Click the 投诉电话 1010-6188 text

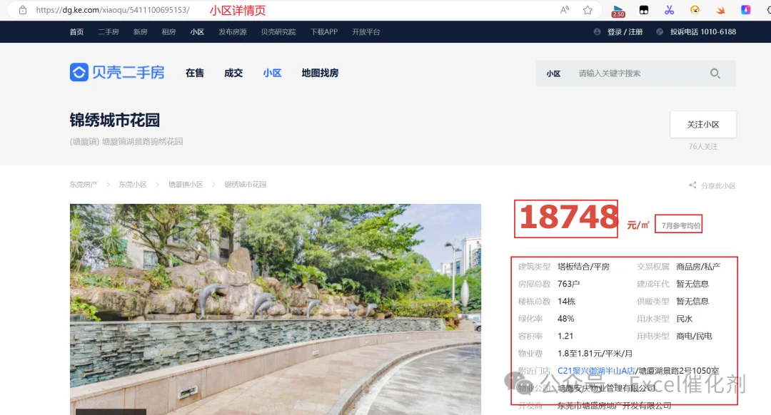(x=703, y=32)
